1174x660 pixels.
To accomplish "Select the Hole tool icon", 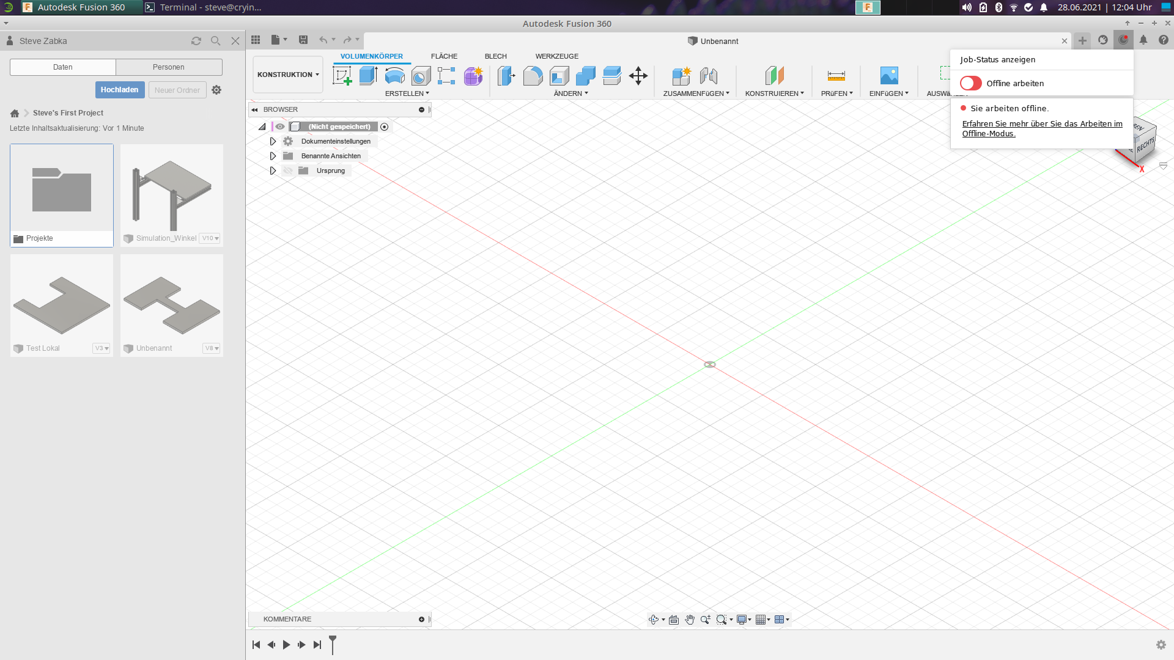I will pos(421,76).
